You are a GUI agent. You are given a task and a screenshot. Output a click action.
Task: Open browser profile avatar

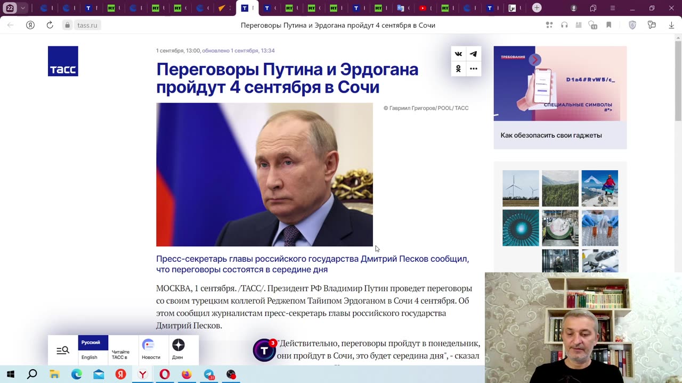point(574,8)
